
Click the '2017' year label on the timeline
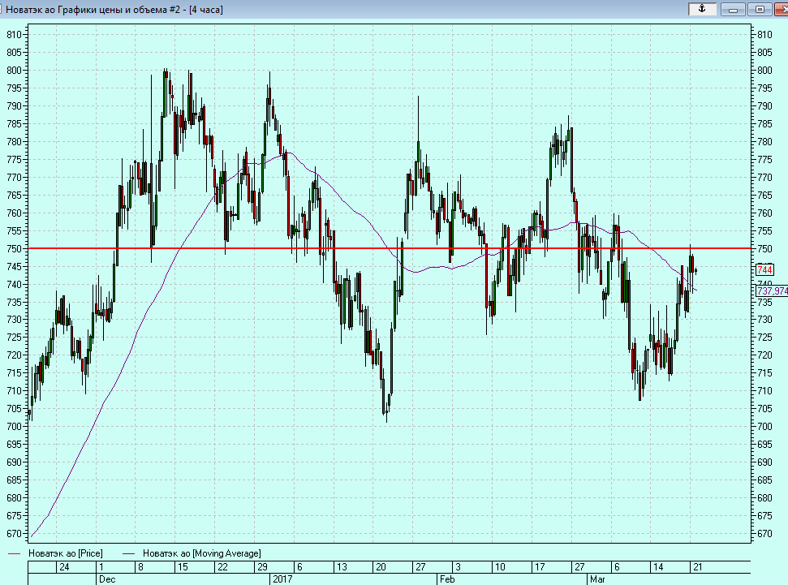[282, 579]
